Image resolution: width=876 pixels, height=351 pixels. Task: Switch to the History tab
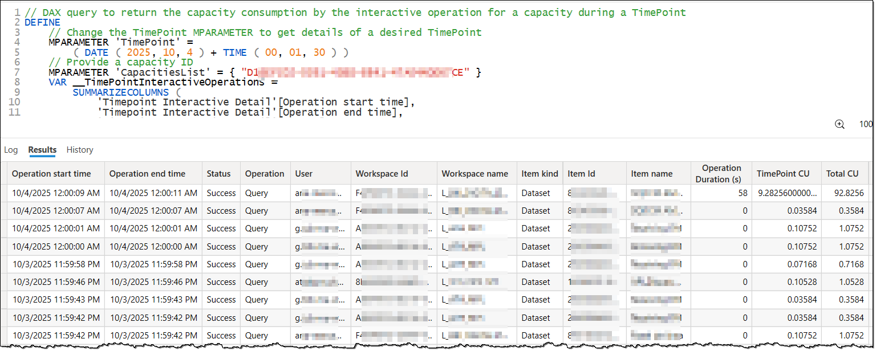point(79,149)
